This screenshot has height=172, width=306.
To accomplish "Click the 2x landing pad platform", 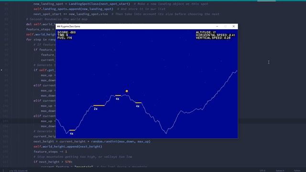I will point(99,106).
